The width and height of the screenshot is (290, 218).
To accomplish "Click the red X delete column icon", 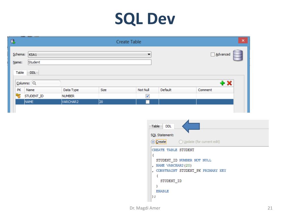I will (x=229, y=83).
